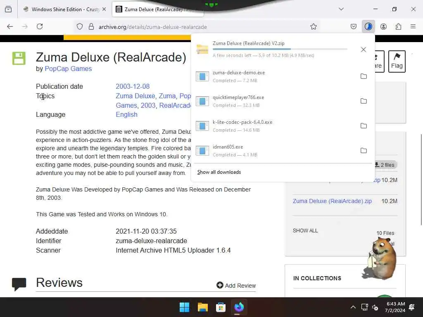Click the green software floppy icon
Viewport: 423px width, 317px height.
[19, 58]
